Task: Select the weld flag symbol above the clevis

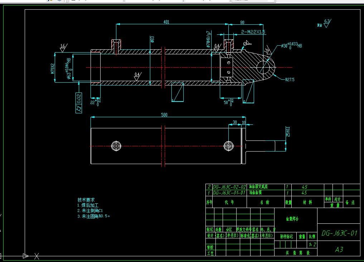Action: pyautogui.click(x=247, y=43)
